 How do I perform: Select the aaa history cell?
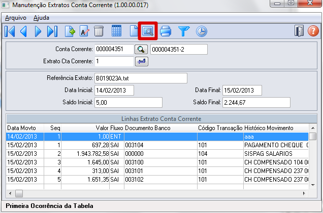tap(276, 137)
